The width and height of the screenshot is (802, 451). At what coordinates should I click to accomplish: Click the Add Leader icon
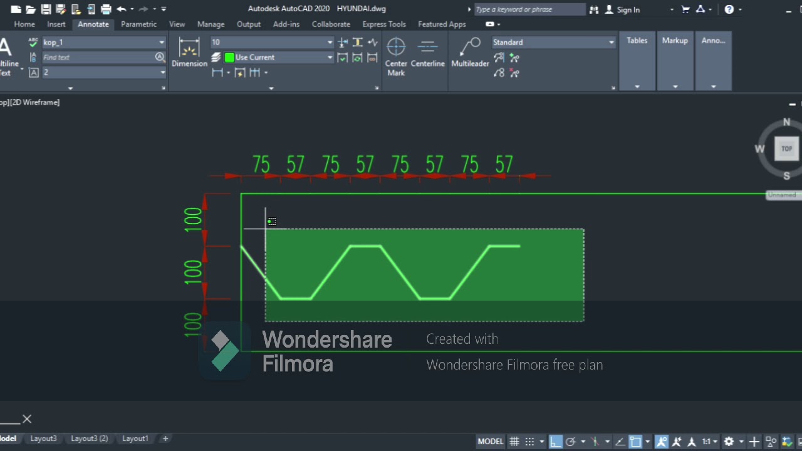point(514,58)
